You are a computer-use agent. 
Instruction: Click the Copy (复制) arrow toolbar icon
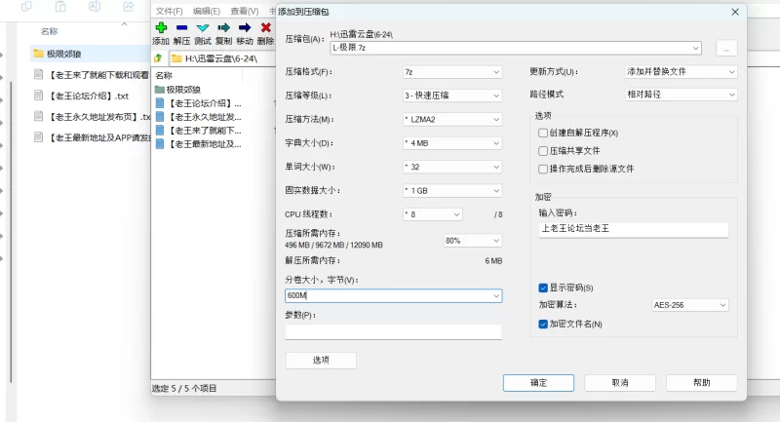tap(223, 28)
